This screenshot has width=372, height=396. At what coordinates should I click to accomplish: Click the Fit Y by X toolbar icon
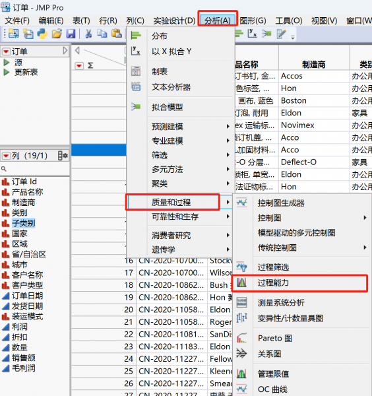pos(252,34)
